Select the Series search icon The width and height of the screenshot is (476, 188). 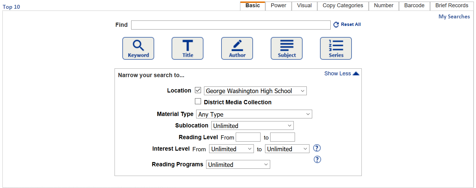336,48
